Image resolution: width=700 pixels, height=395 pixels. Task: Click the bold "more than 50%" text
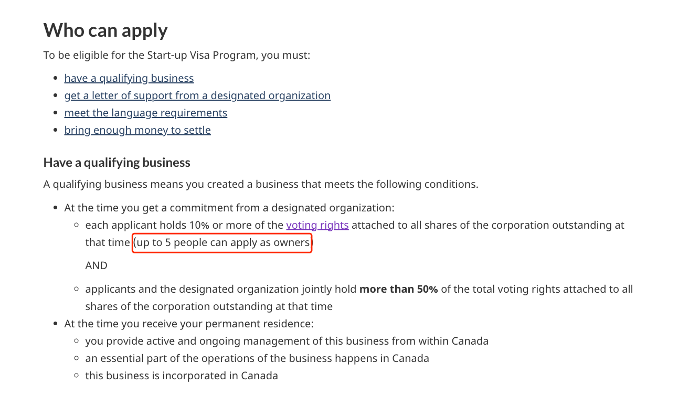point(398,289)
